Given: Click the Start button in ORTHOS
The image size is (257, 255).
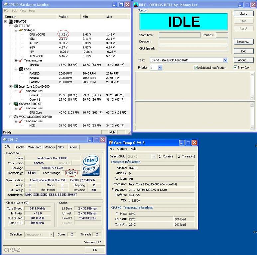Looking at the screenshot, I should coord(244,14).
